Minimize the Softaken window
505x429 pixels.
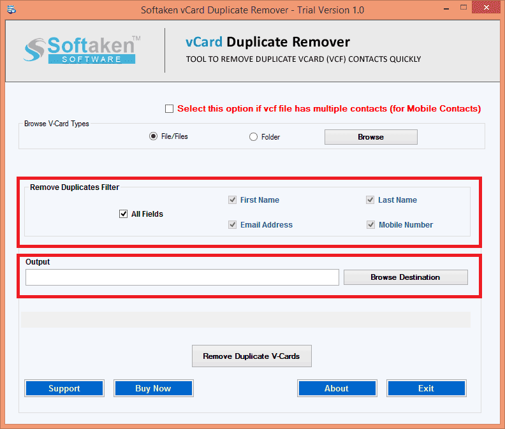pyautogui.click(x=446, y=9)
